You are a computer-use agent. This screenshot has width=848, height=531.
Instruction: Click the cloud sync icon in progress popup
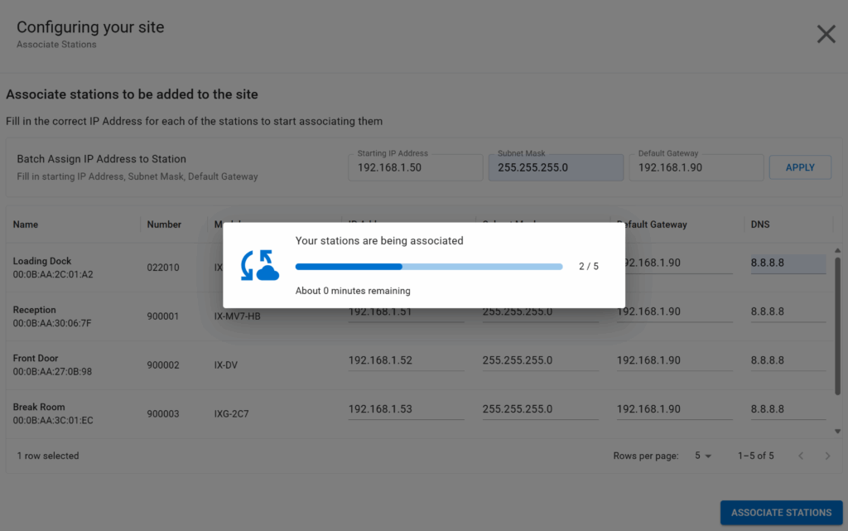[x=259, y=266]
